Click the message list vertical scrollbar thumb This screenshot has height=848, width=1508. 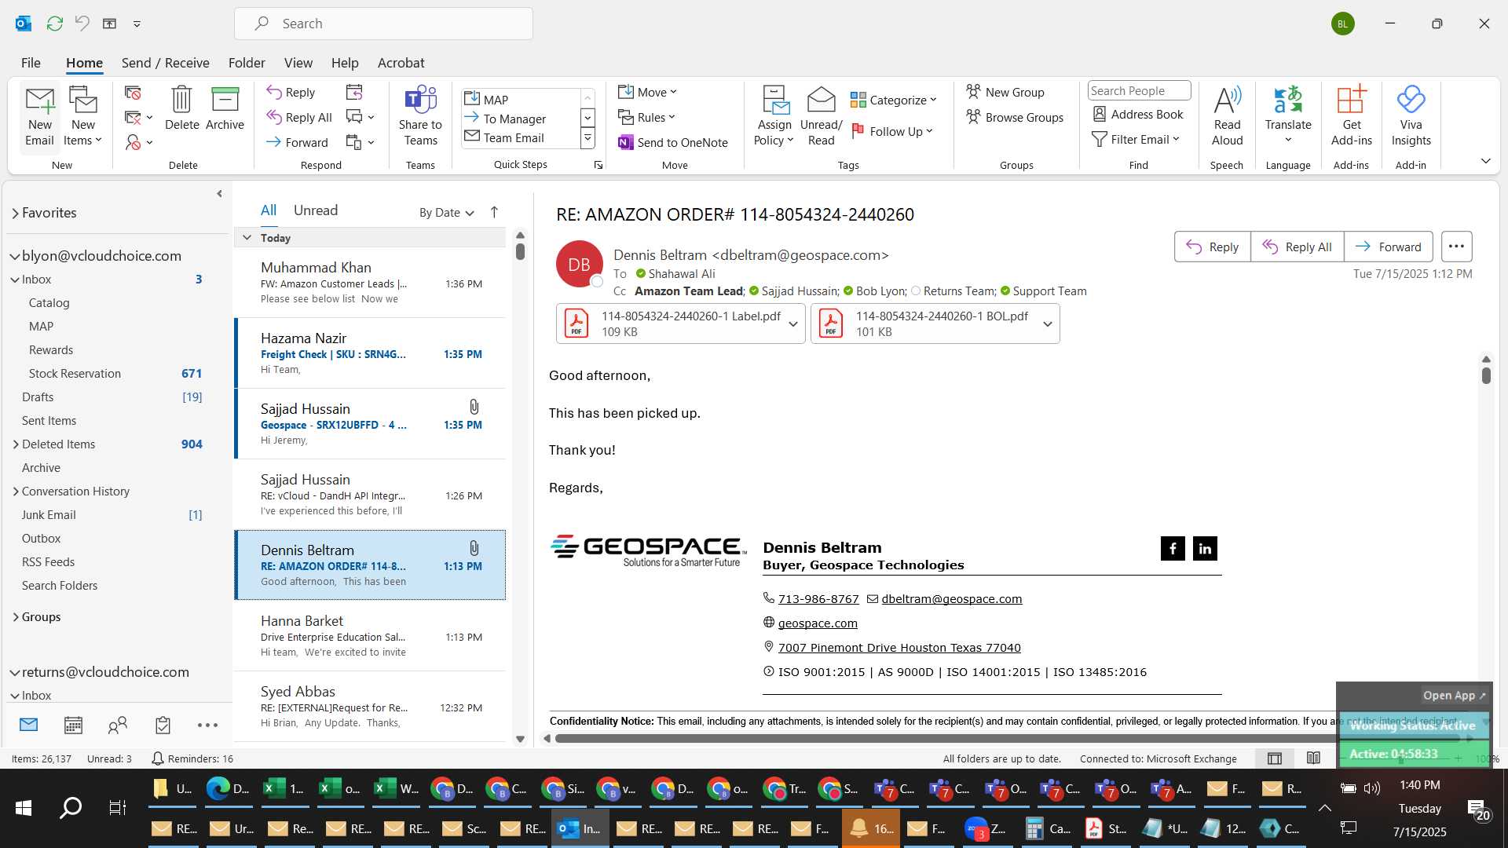point(520,251)
